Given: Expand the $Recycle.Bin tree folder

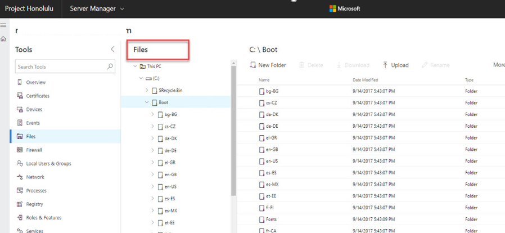Looking at the screenshot, I should tap(147, 91).
